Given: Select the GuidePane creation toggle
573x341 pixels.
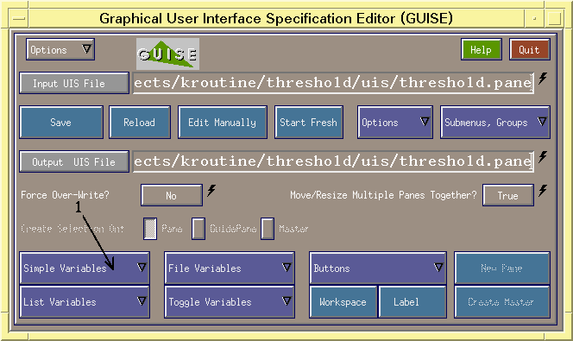Looking at the screenshot, I should 198,229.
